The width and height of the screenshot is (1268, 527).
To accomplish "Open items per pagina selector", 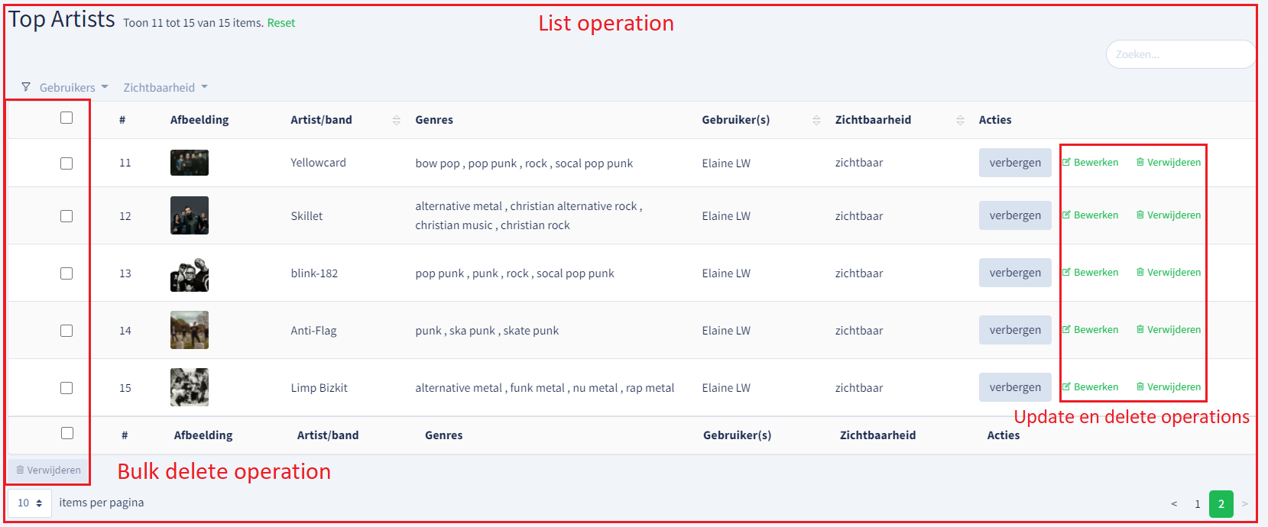I will (30, 503).
